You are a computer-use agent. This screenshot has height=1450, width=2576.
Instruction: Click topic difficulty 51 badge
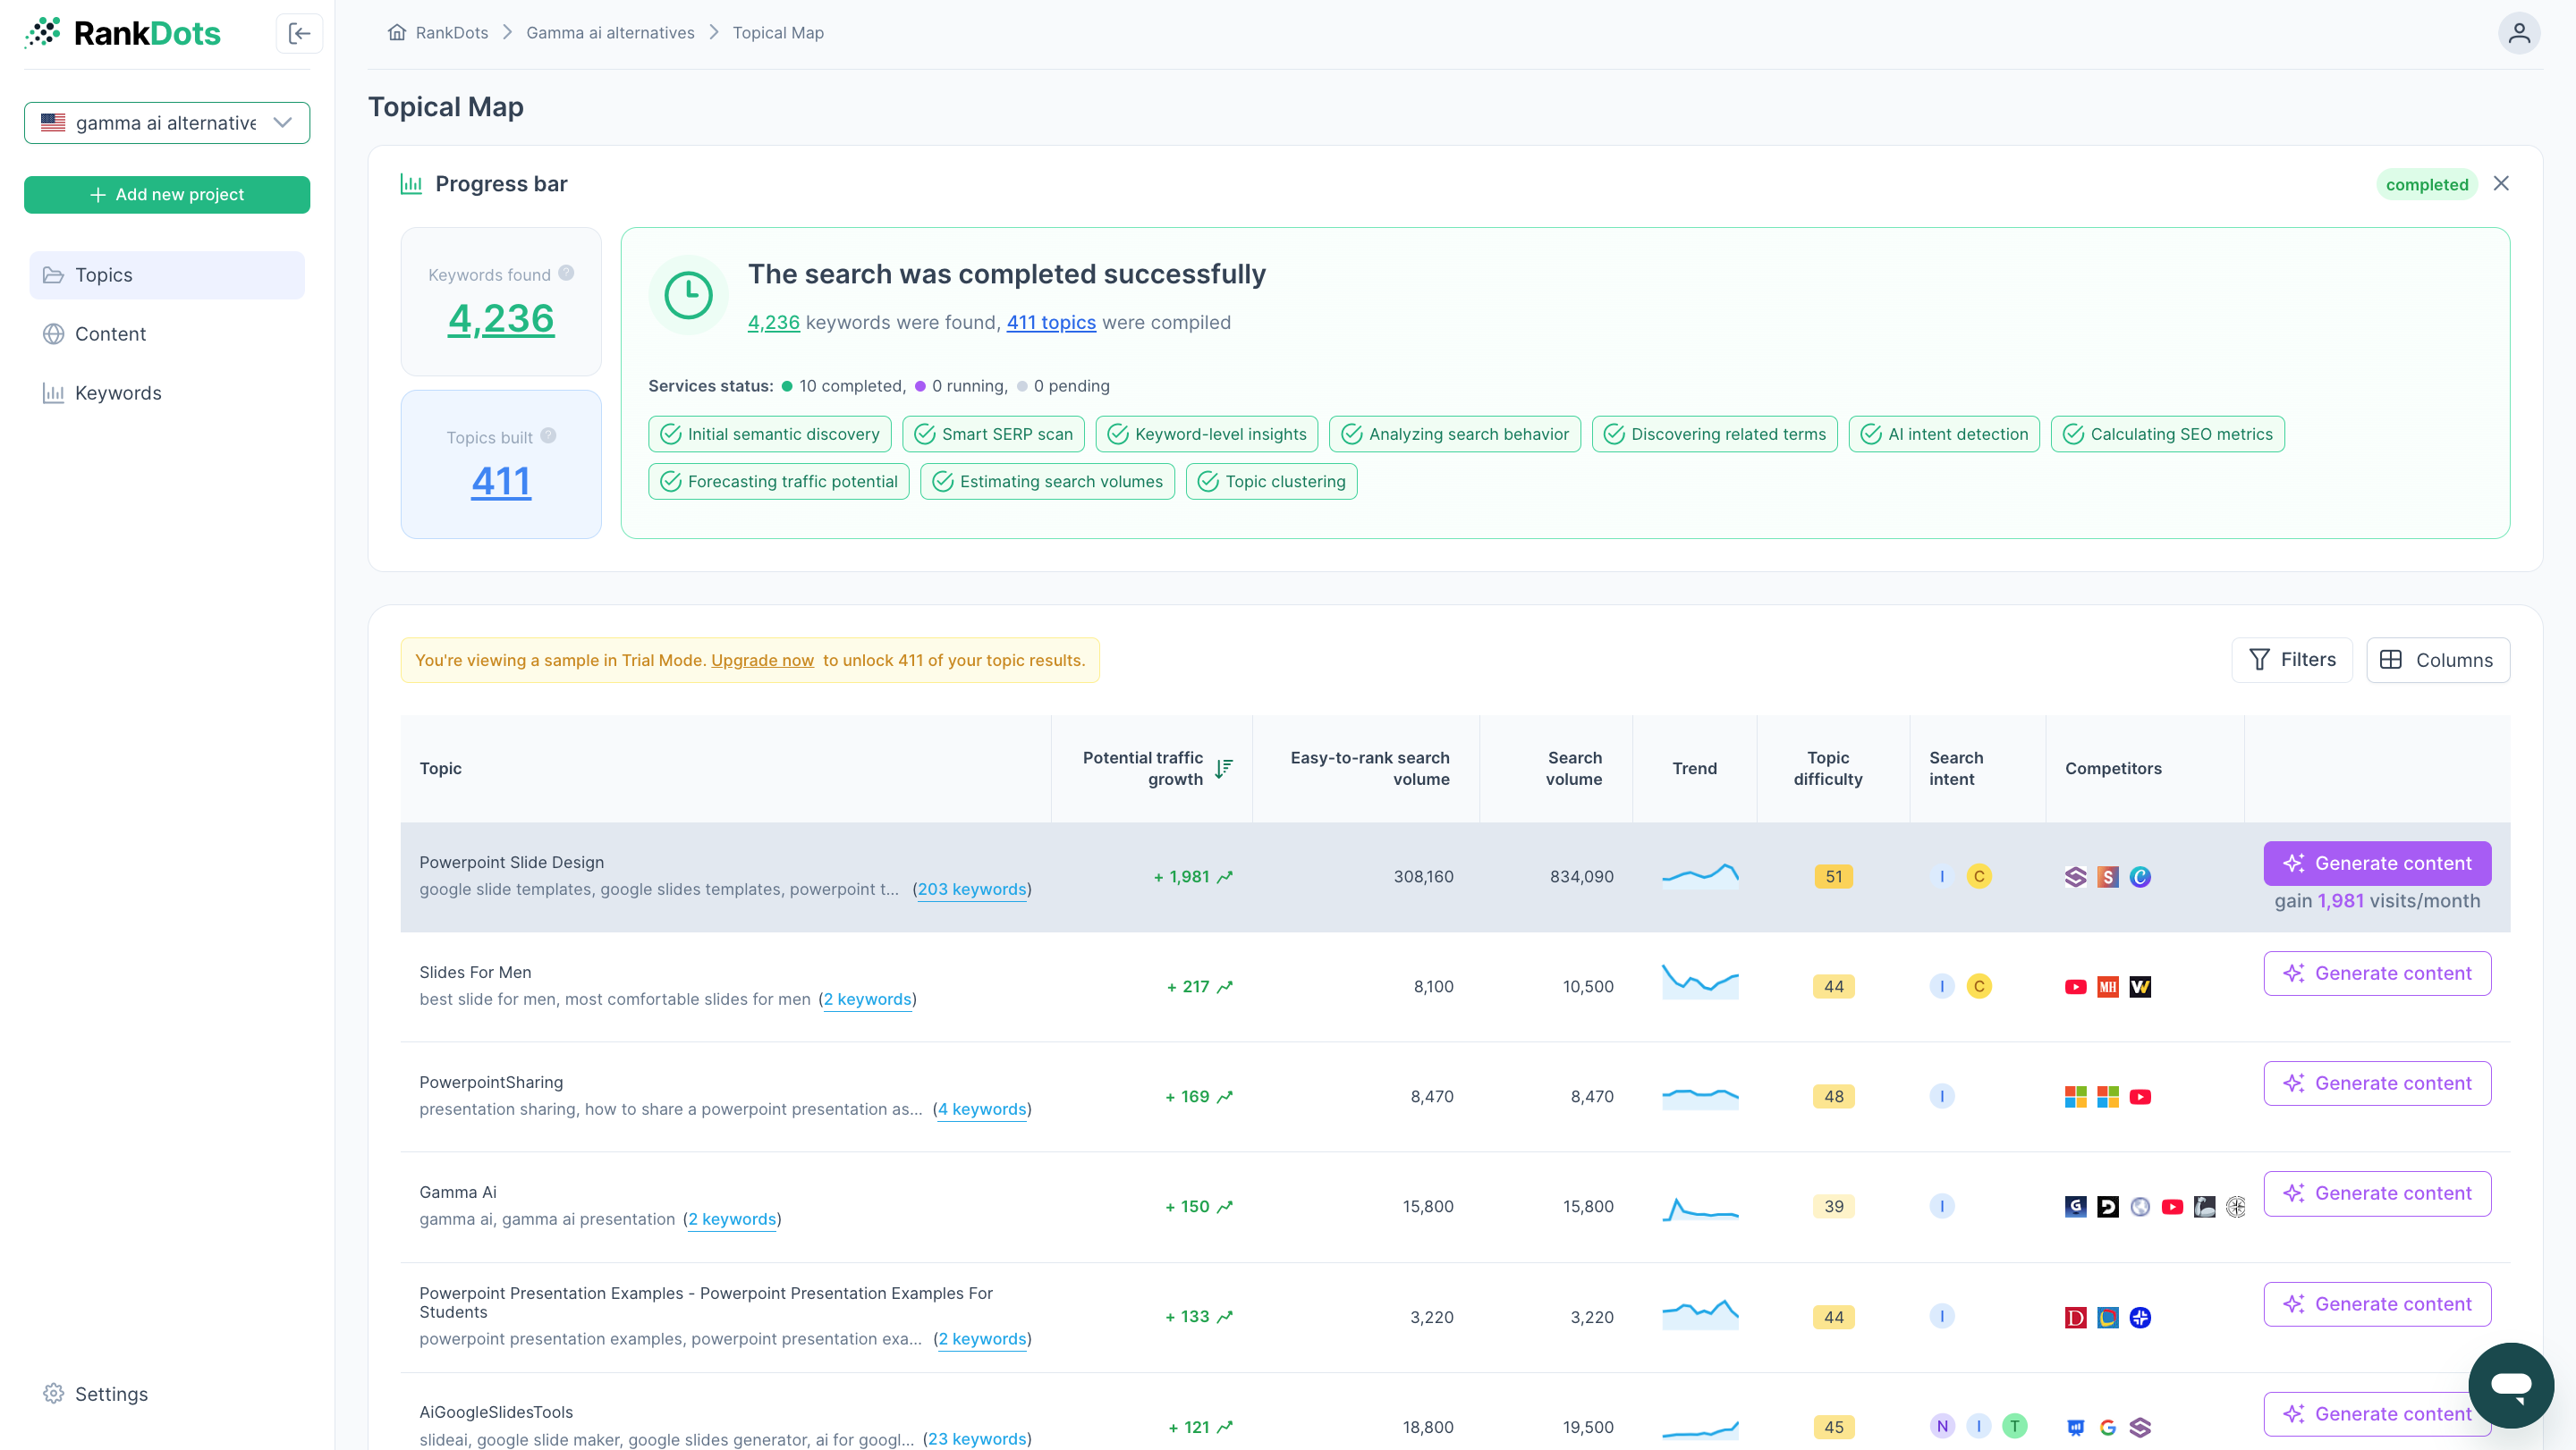[1833, 876]
